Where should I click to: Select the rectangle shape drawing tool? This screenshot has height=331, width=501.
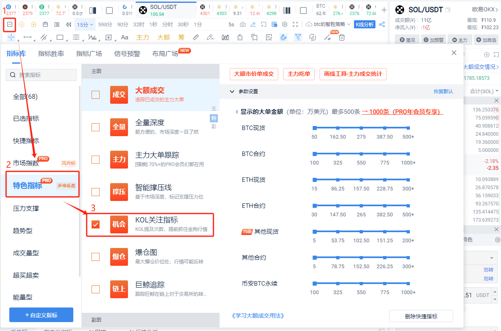click(60, 37)
